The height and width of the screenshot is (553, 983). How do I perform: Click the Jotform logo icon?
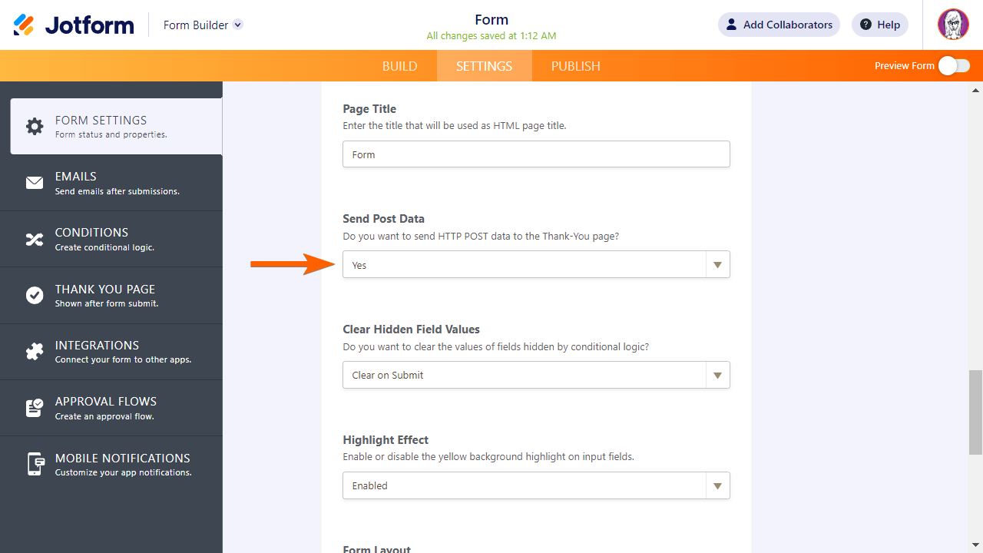pyautogui.click(x=24, y=25)
